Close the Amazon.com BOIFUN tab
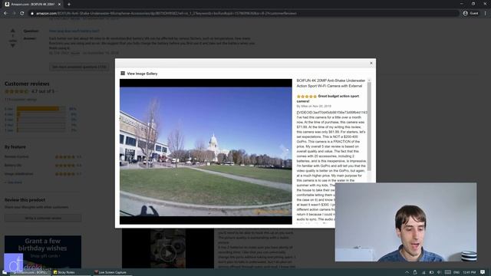Screen dimensions: 491x276 [59, 5]
